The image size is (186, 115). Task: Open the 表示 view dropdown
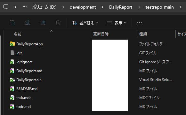(117, 23)
